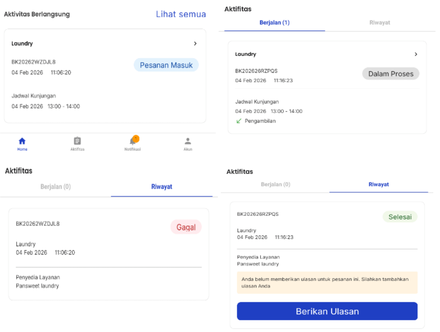This screenshot has height=332, width=440.
Task: Click the green Selesai status label
Action: pos(400,217)
